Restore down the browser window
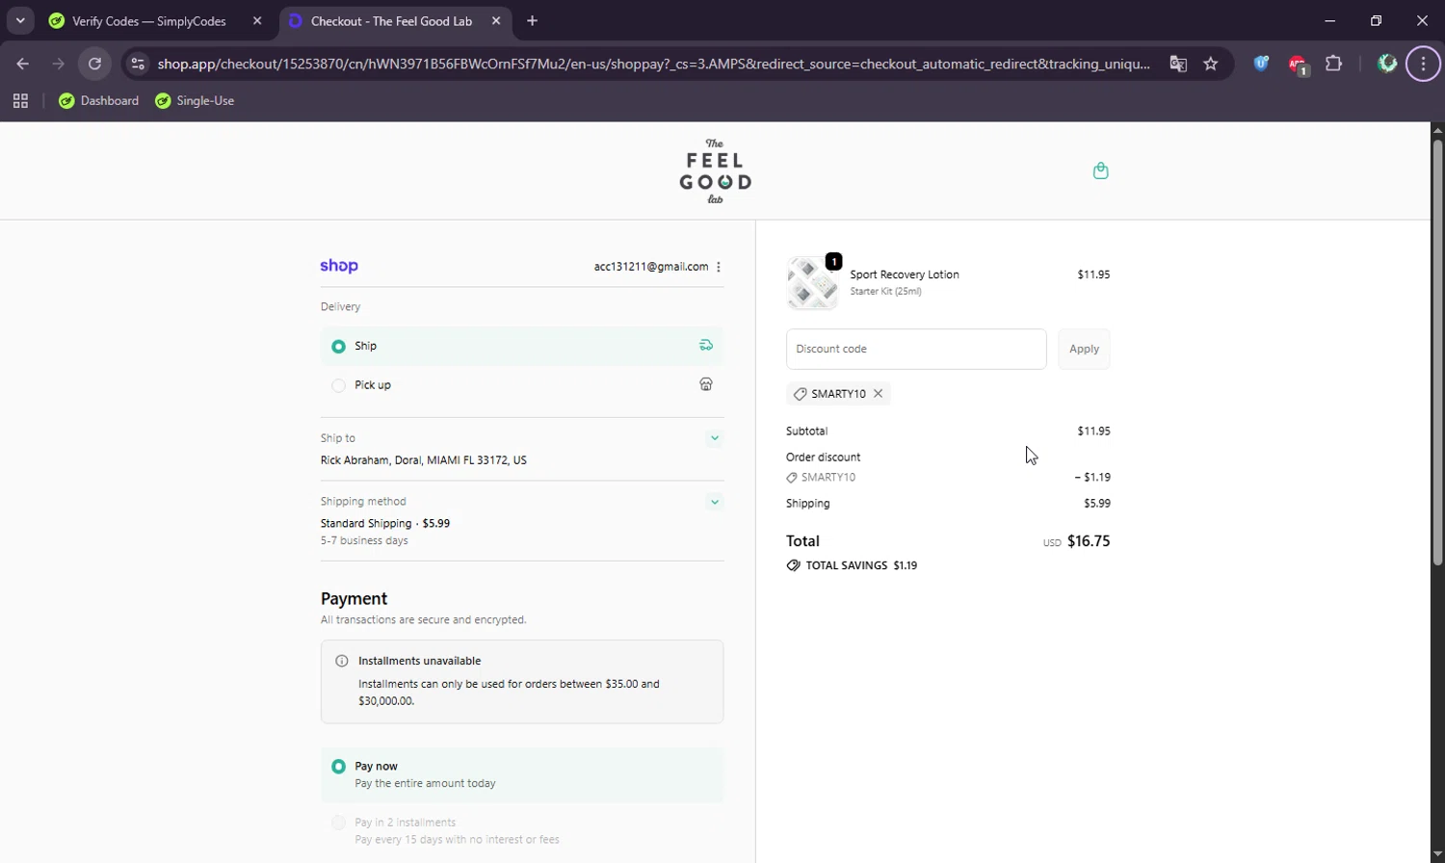This screenshot has height=863, width=1445. pyautogui.click(x=1377, y=20)
